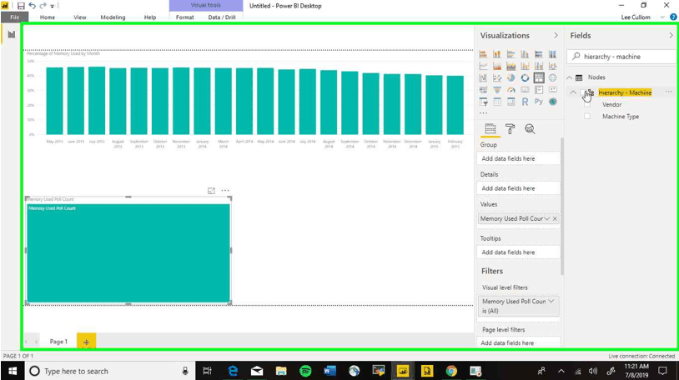Click the Fields search box
This screenshot has width=679, height=380.
pyautogui.click(x=621, y=57)
